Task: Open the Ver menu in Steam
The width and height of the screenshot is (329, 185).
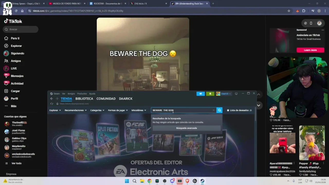Action: tap(63, 94)
